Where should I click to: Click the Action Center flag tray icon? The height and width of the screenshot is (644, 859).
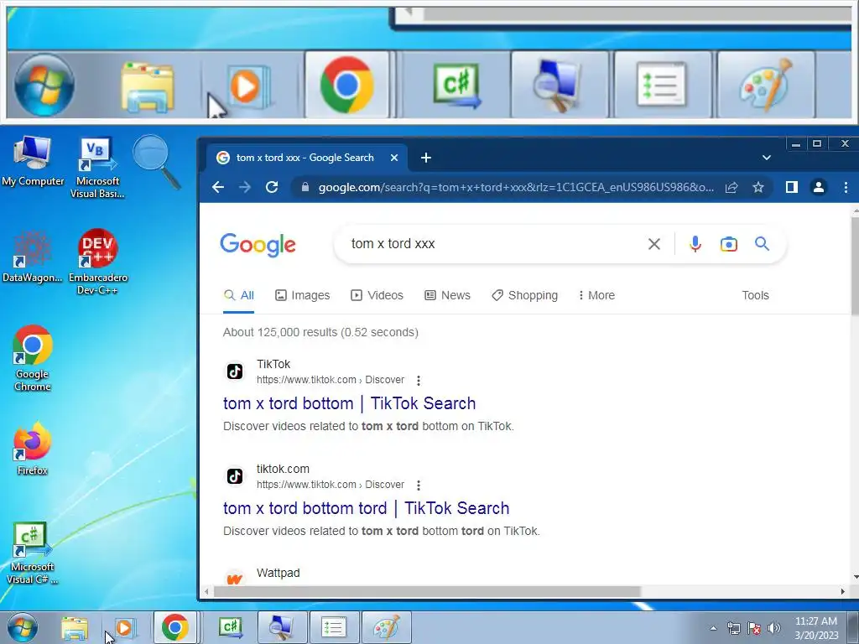tap(754, 628)
